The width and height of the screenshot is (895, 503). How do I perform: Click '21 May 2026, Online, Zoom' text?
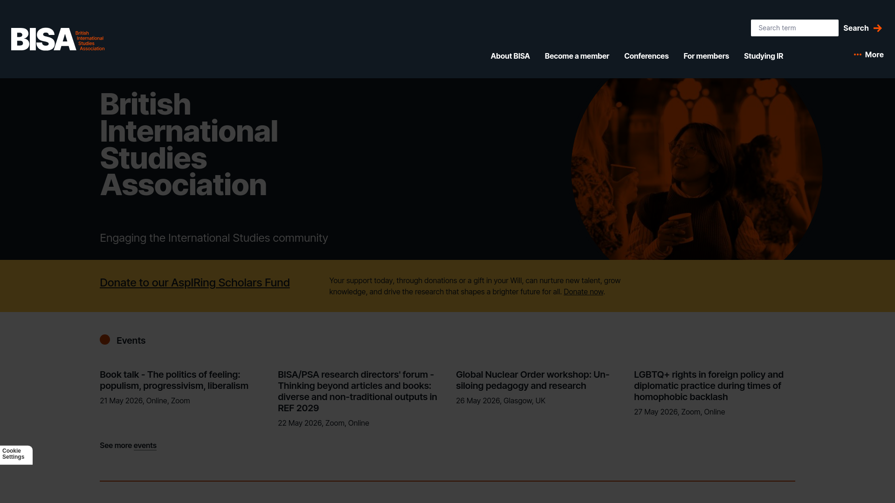coord(145,401)
